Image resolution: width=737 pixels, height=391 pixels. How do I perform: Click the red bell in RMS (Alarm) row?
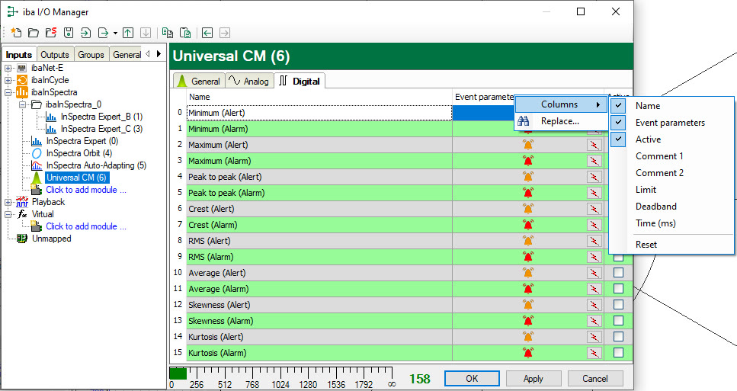pos(528,257)
